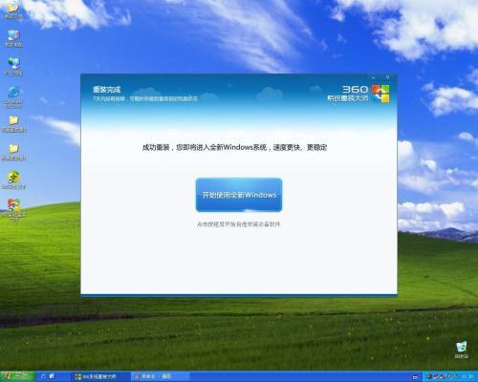Open the Windows Start menu
Screen dimensions: 478x382
point(17,376)
